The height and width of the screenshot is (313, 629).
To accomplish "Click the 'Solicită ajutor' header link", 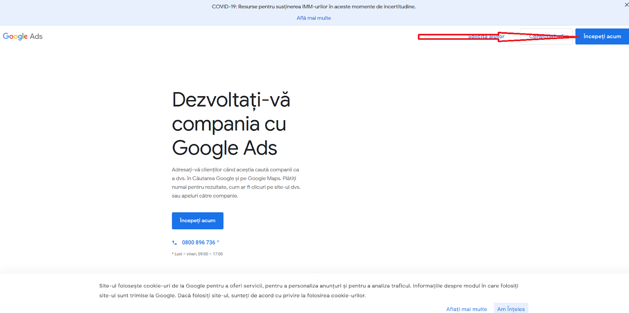I will coord(486,37).
